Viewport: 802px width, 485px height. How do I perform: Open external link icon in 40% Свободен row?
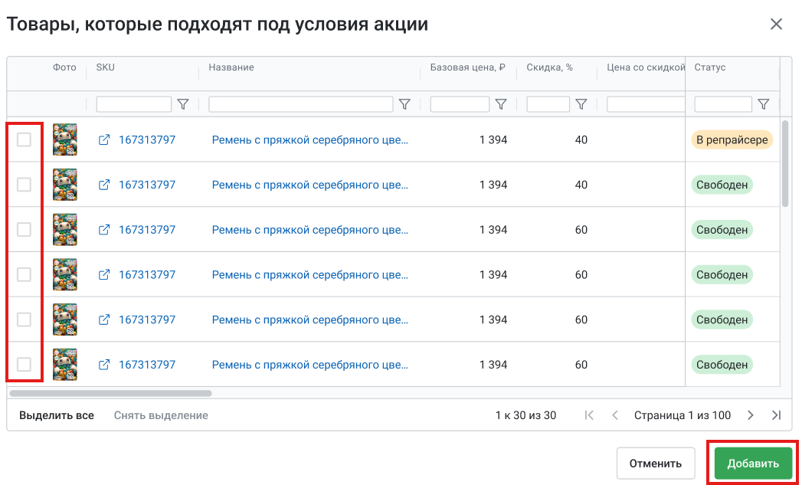point(104,185)
